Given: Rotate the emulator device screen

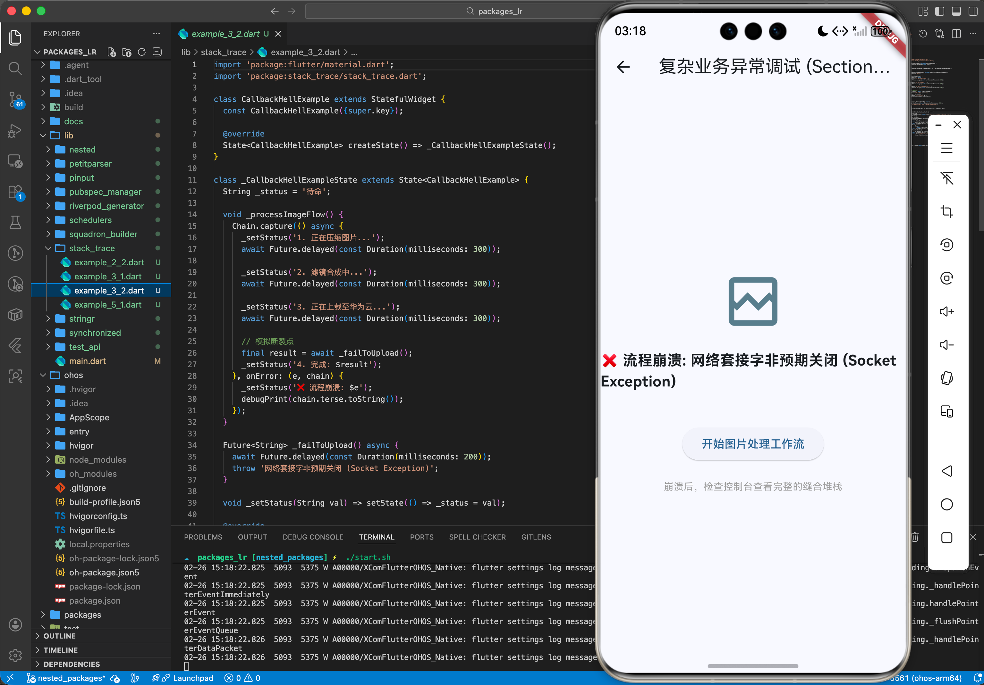Looking at the screenshot, I should coord(946,378).
